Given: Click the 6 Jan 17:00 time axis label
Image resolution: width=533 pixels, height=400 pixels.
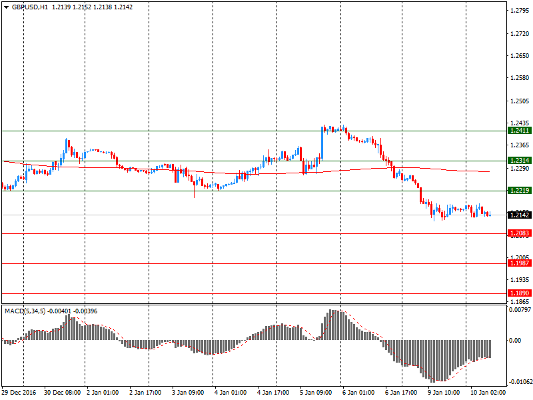Looking at the screenshot, I should pos(401,393).
